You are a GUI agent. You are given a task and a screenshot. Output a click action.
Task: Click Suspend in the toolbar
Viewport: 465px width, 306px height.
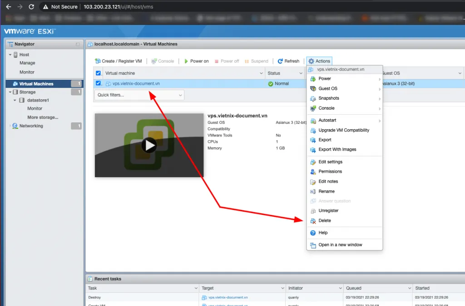[257, 61]
